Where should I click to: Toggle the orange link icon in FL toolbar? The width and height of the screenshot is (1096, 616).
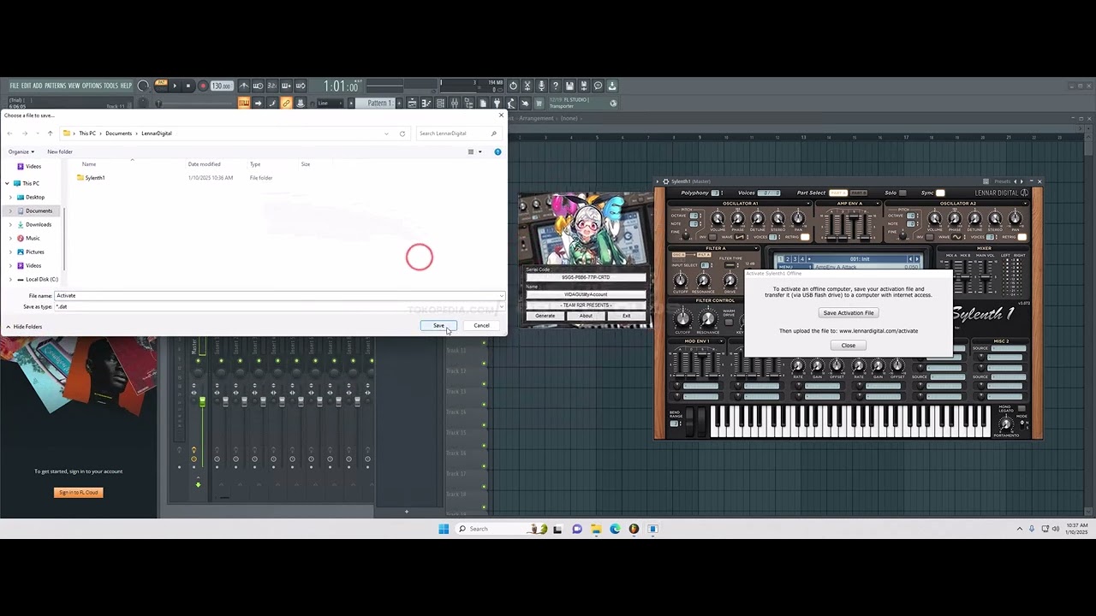click(x=286, y=103)
